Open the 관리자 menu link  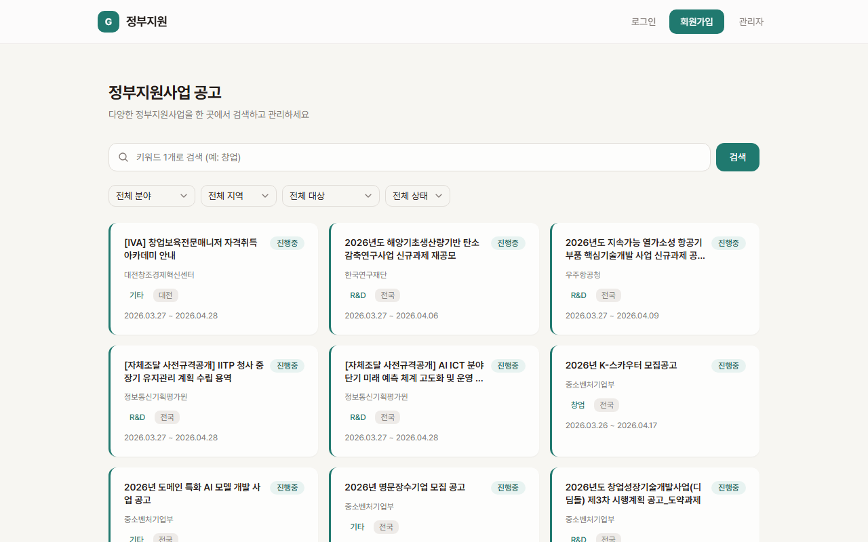751,22
